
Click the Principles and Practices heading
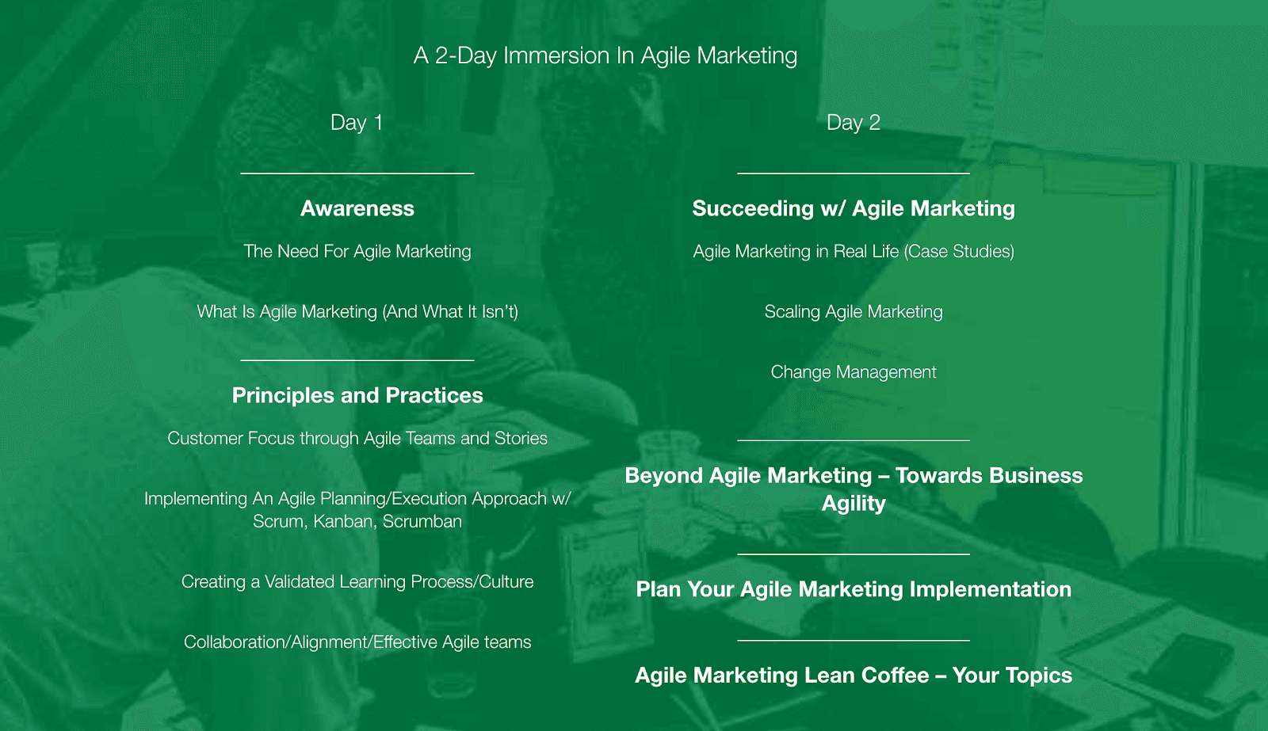point(357,395)
